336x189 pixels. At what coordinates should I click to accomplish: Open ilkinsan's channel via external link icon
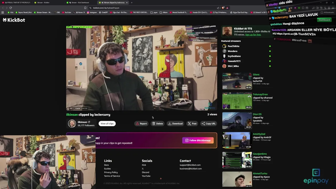pos(89,122)
